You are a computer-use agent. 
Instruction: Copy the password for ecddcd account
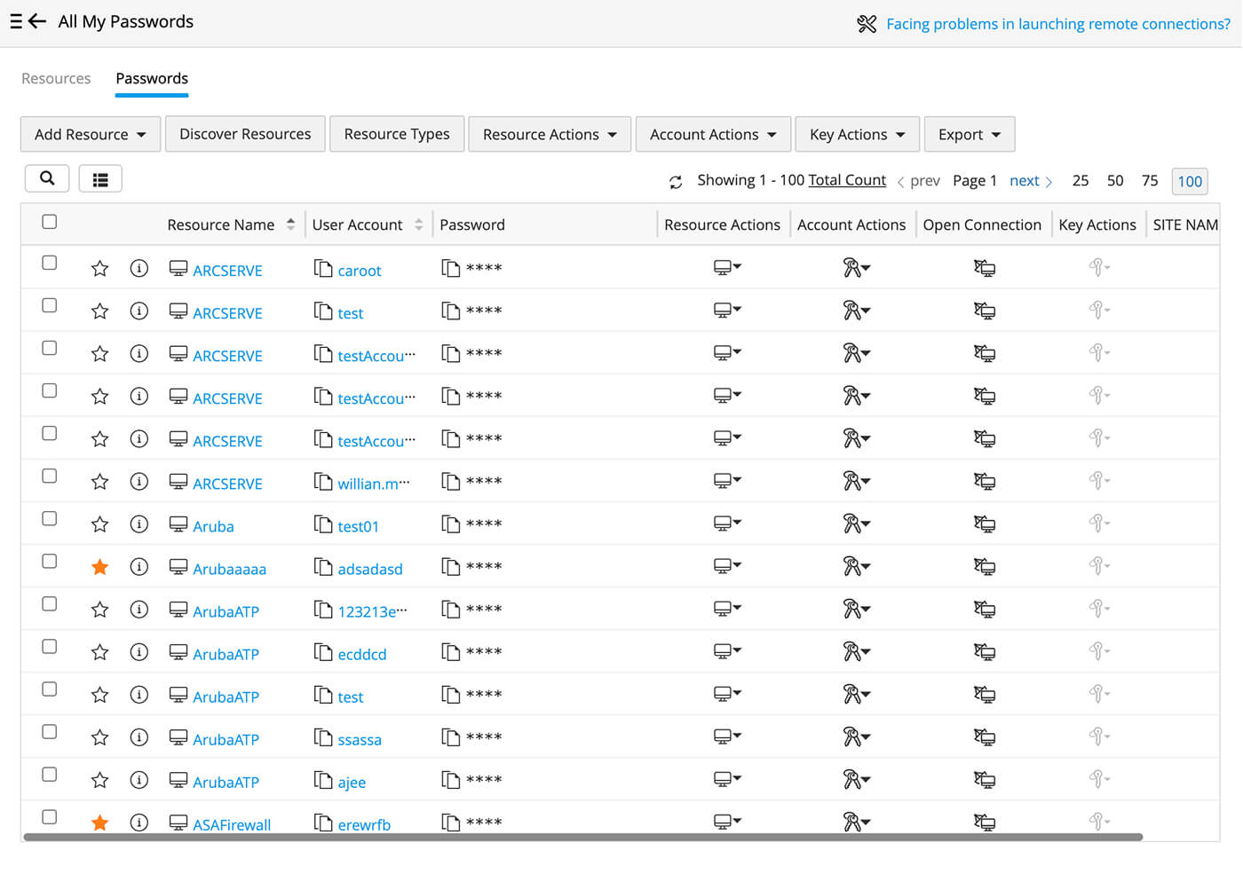(451, 651)
